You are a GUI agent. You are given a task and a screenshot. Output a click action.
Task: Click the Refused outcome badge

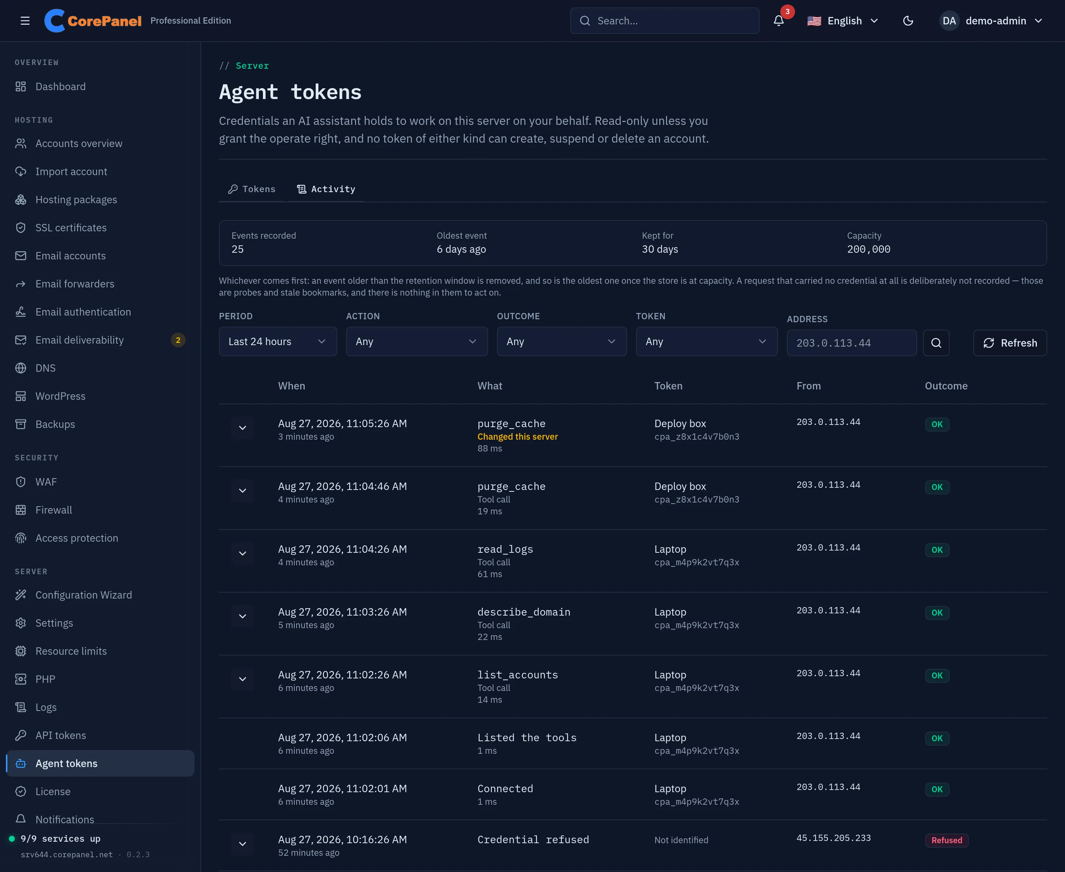pyautogui.click(x=946, y=840)
